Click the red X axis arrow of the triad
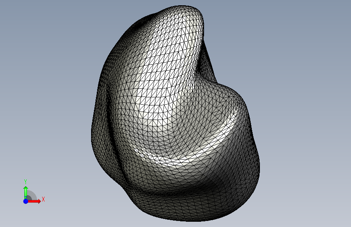351x227 pixels. [x=34, y=201]
